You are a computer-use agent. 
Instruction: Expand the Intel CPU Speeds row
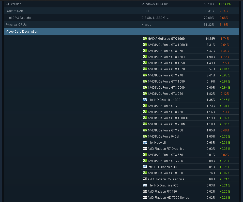pyautogui.click(x=121, y=18)
